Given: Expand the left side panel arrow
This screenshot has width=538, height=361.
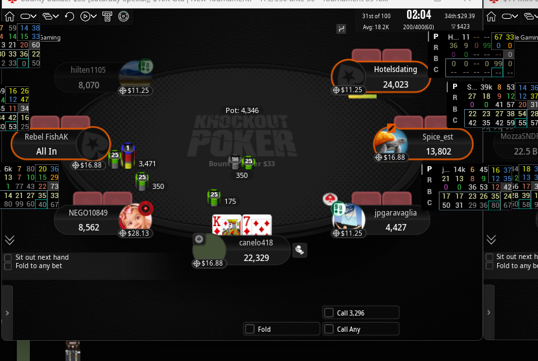Looking at the screenshot, I should (7, 312).
